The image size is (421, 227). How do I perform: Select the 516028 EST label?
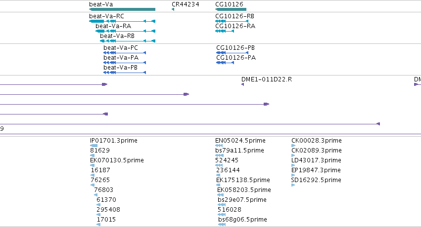(x=230, y=210)
